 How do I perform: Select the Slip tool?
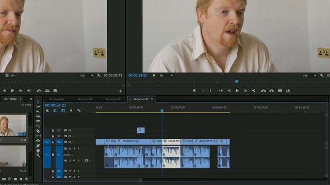tap(38, 136)
